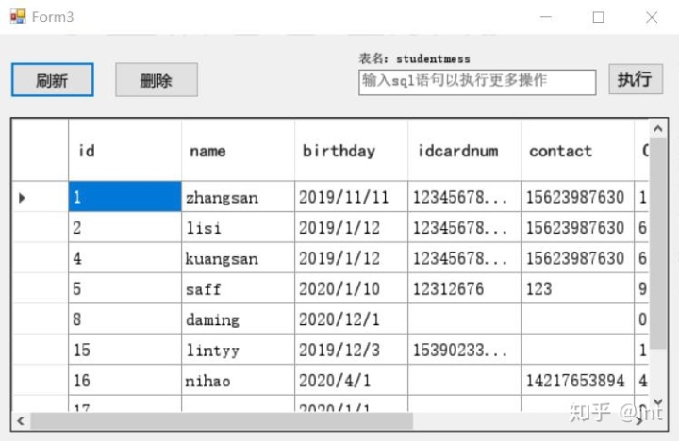Click the 删除 delete button
Viewport: 679px width, 441px height.
click(157, 80)
